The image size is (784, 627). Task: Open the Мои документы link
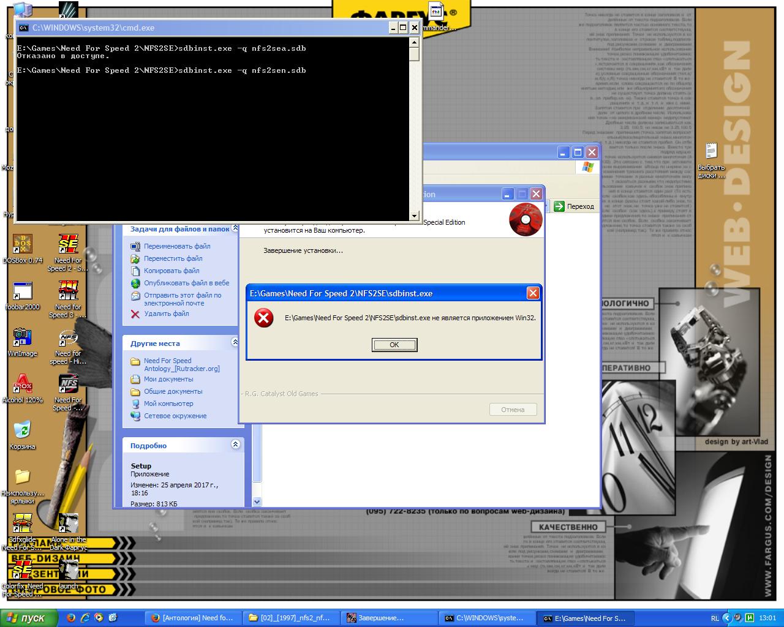point(168,379)
